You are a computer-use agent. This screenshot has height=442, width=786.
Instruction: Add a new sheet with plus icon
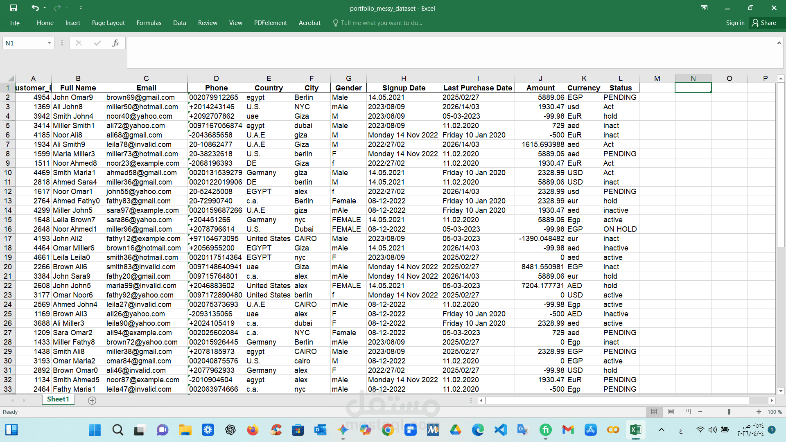(x=92, y=401)
